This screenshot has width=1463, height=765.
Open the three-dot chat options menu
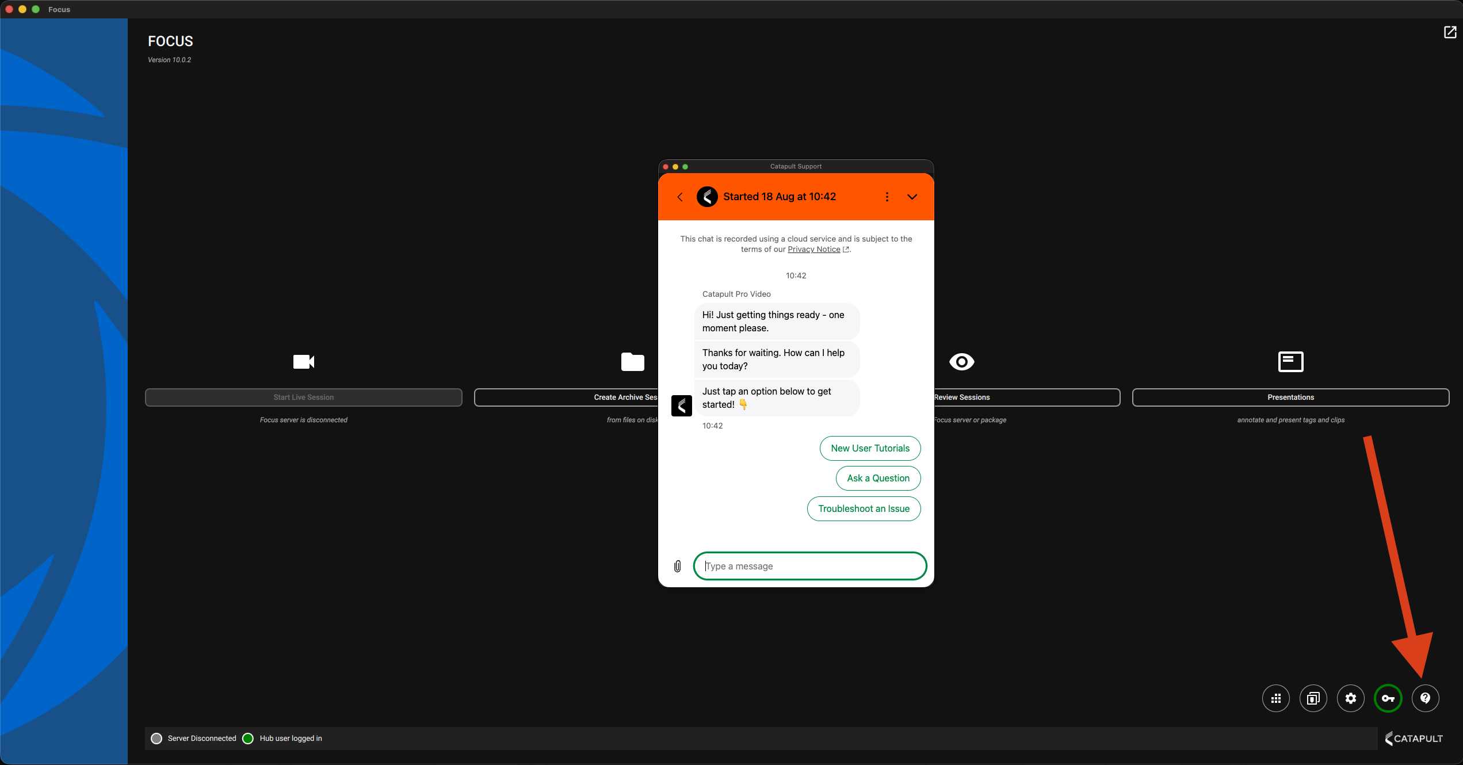pyautogui.click(x=887, y=197)
